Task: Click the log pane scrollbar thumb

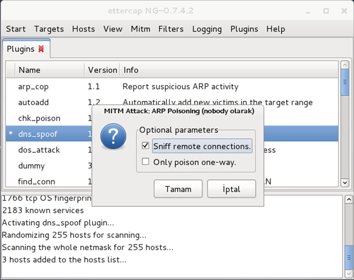Action: [x=349, y=257]
